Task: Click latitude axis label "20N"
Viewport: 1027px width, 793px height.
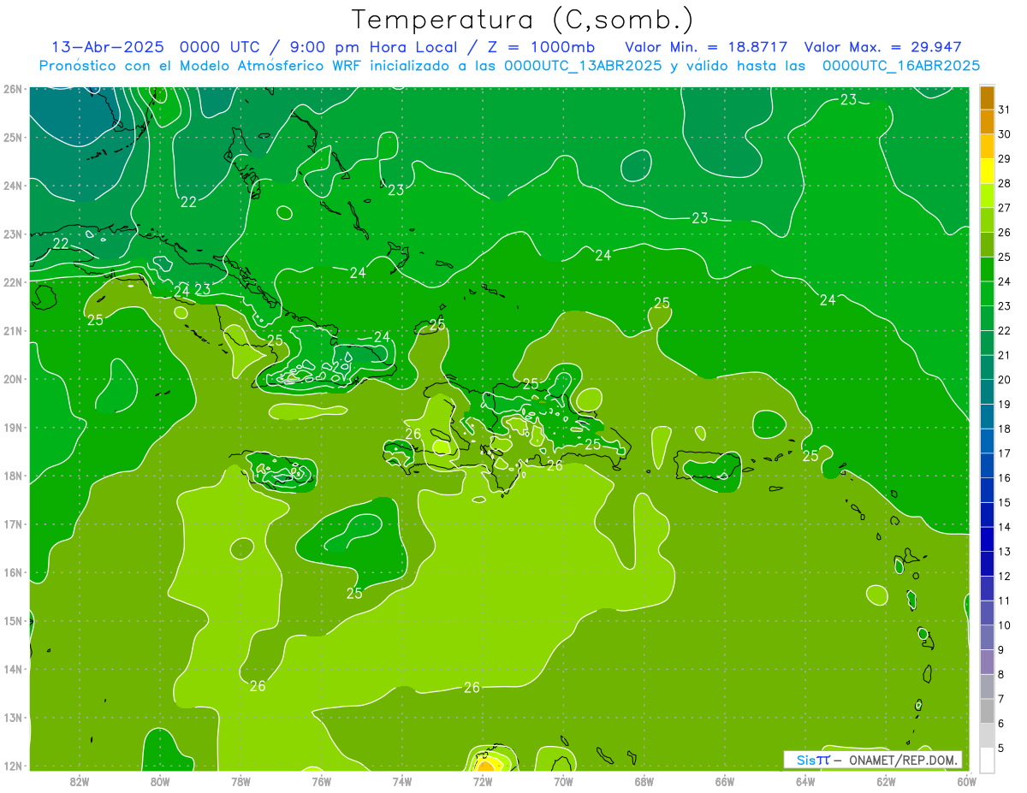Action: coord(13,379)
